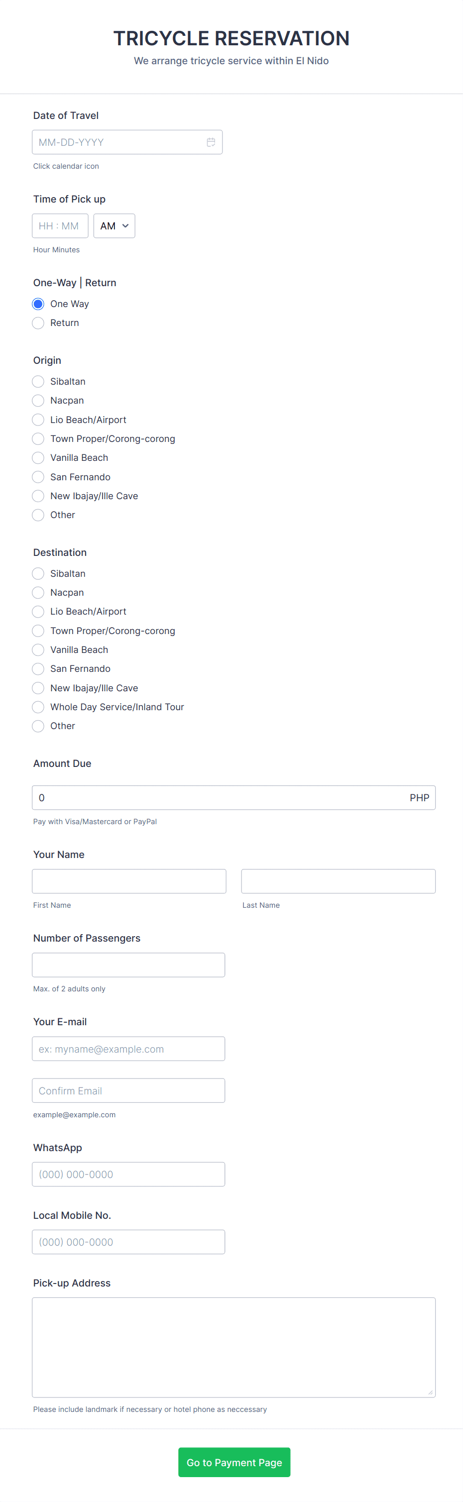Image resolution: width=463 pixels, height=1502 pixels.
Task: Select San Fernando as the Origin
Action: 38,477
